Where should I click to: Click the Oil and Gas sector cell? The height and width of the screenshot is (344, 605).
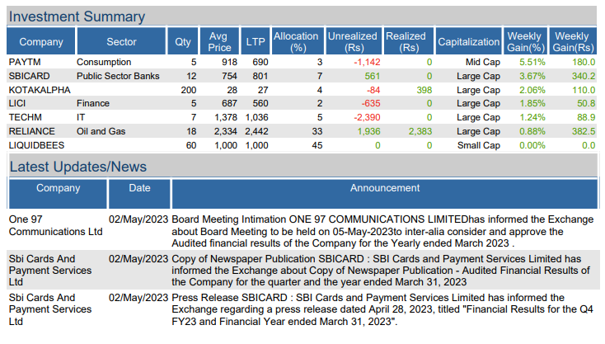pyautogui.click(x=101, y=131)
